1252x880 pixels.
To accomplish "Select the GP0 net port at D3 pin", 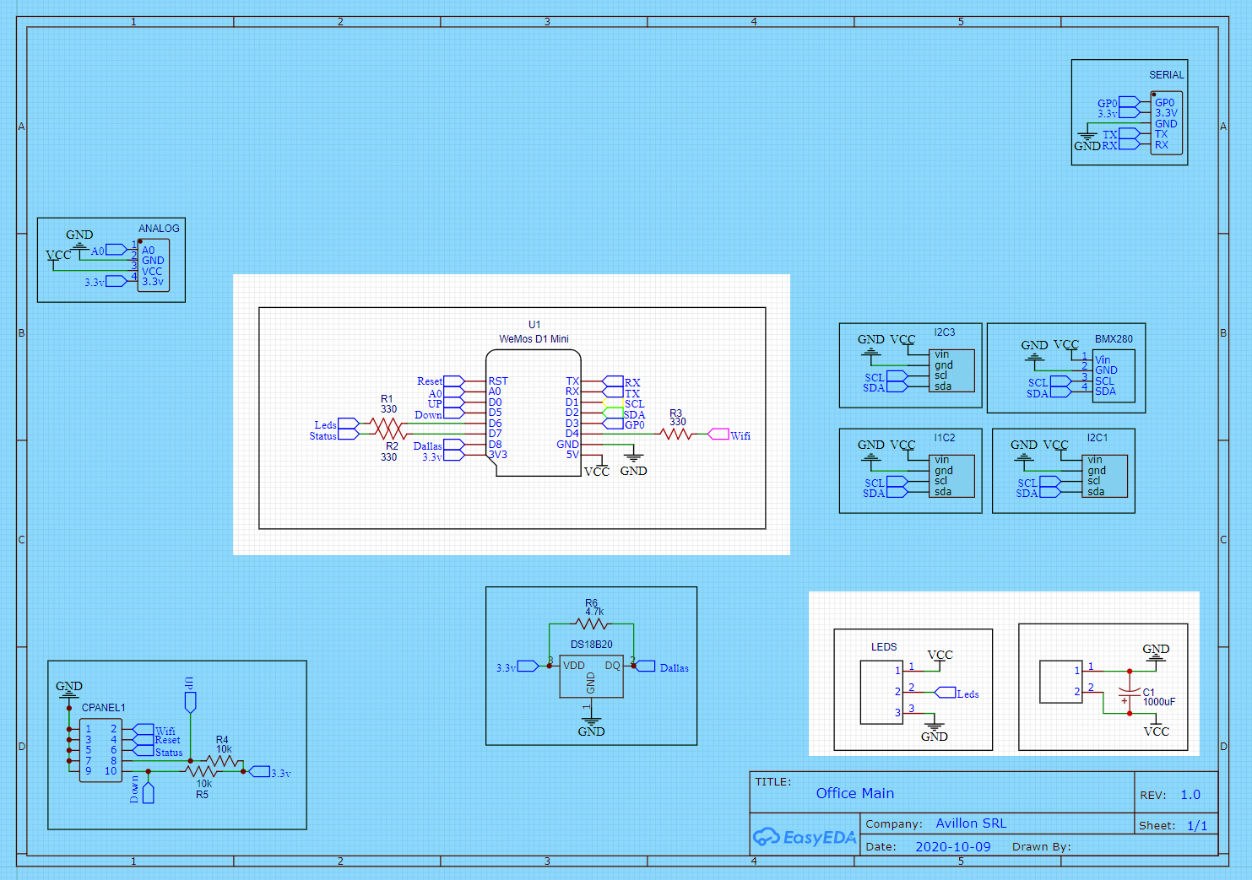I will click(x=613, y=424).
